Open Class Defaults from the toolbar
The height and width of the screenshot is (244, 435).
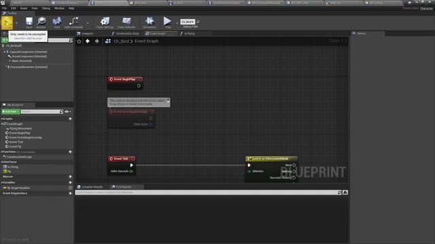click(x=126, y=22)
